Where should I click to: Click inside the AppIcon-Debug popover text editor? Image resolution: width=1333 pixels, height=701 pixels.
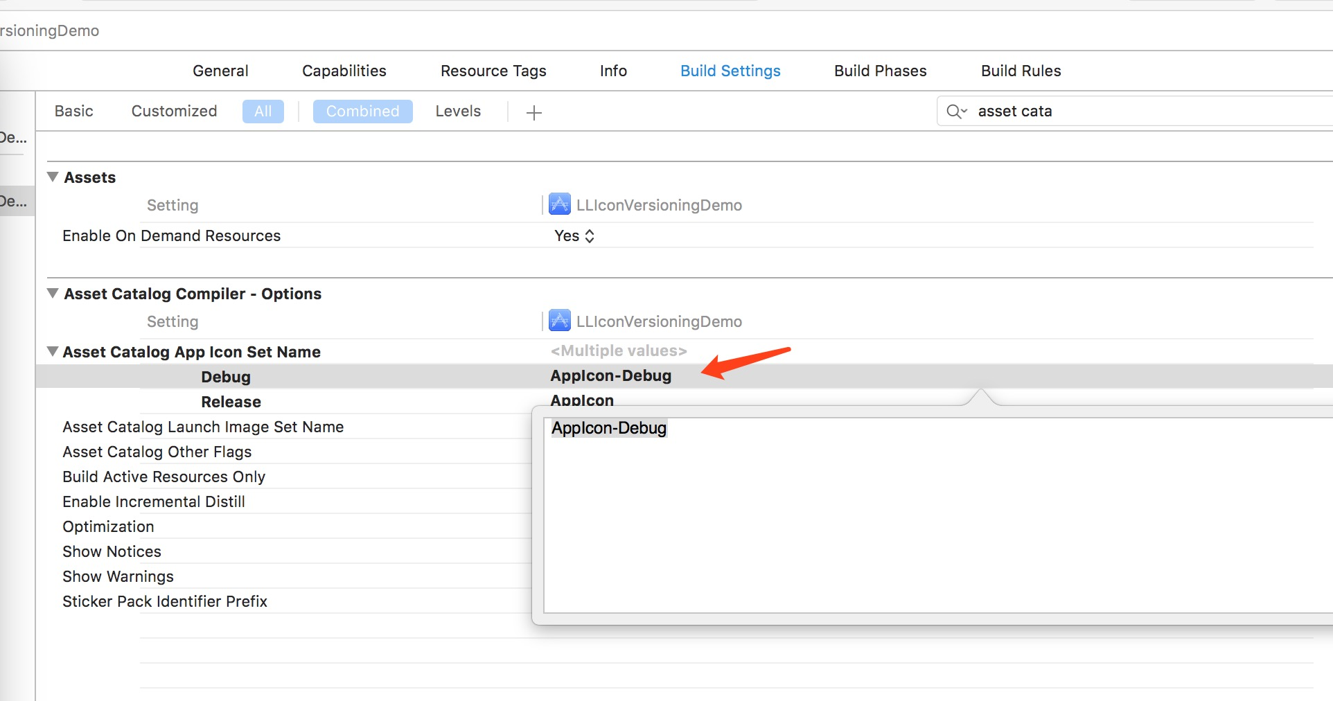(x=938, y=515)
